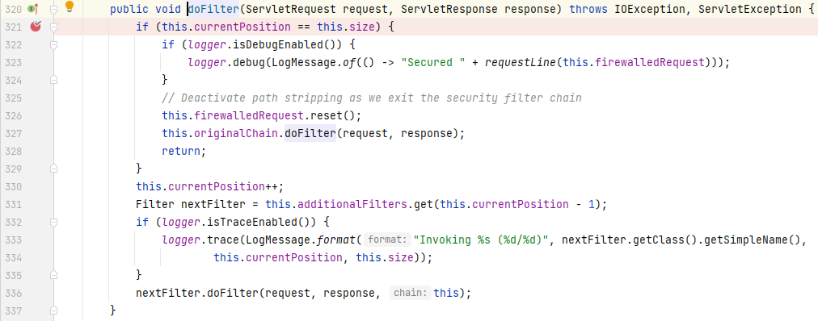Click the highlighted doFilter call on line 327

310,133
